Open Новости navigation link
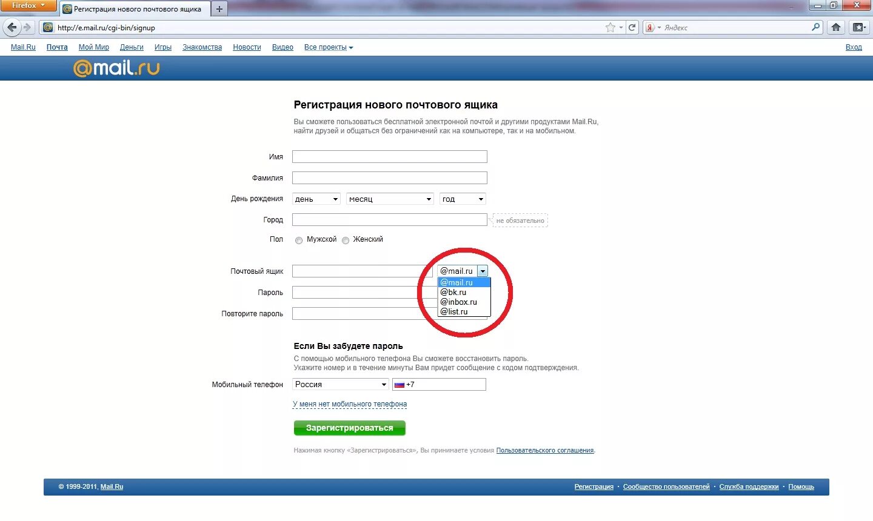The width and height of the screenshot is (873, 521). pos(247,47)
